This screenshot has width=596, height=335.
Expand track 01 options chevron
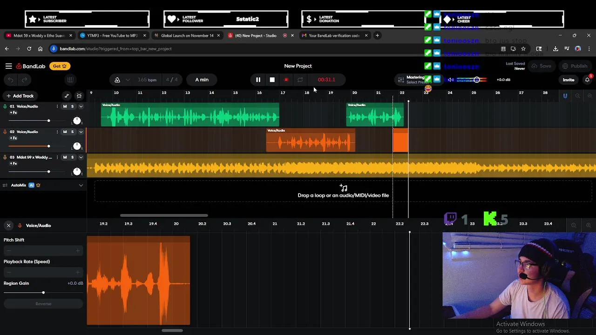tap(81, 107)
